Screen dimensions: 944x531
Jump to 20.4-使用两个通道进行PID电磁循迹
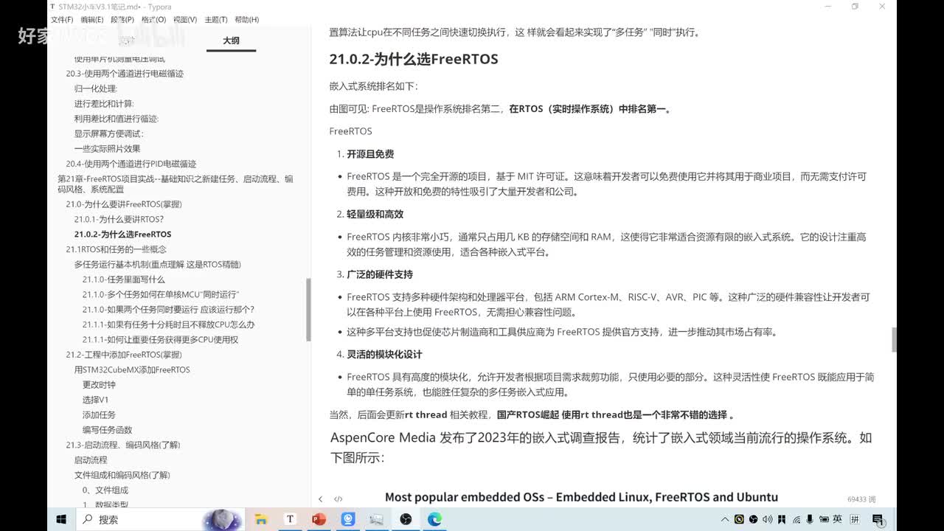131,164
